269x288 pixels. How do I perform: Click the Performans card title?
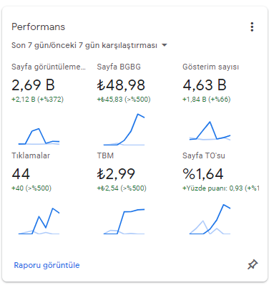point(38,27)
